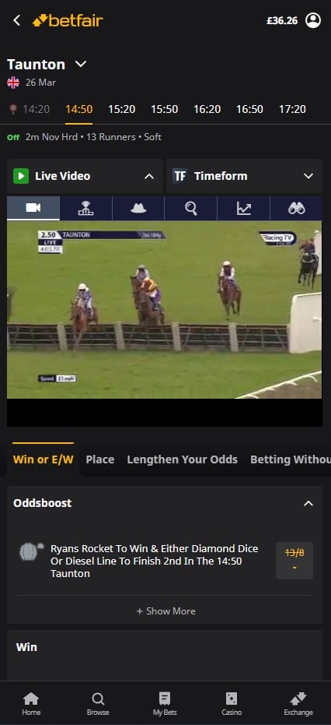331x725 pixels.
Task: Open Exchange in bottom navigation
Action: pyautogui.click(x=298, y=704)
